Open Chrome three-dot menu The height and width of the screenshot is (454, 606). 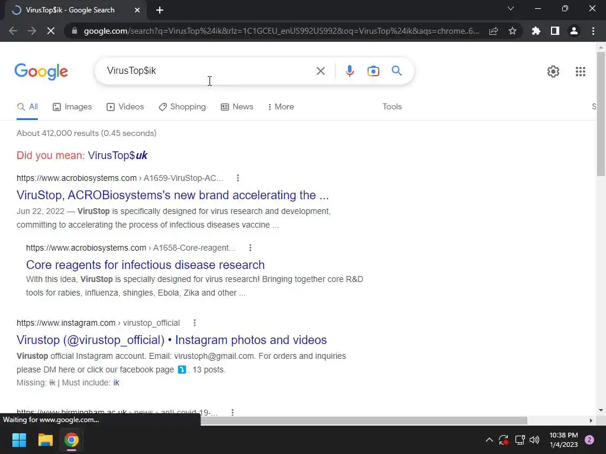click(593, 31)
